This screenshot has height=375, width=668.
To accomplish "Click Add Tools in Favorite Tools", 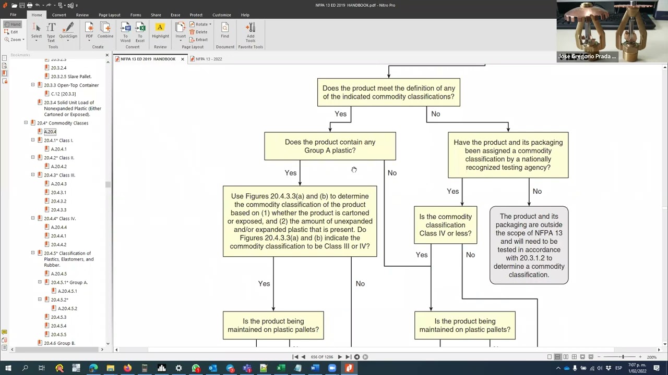I will (x=250, y=32).
